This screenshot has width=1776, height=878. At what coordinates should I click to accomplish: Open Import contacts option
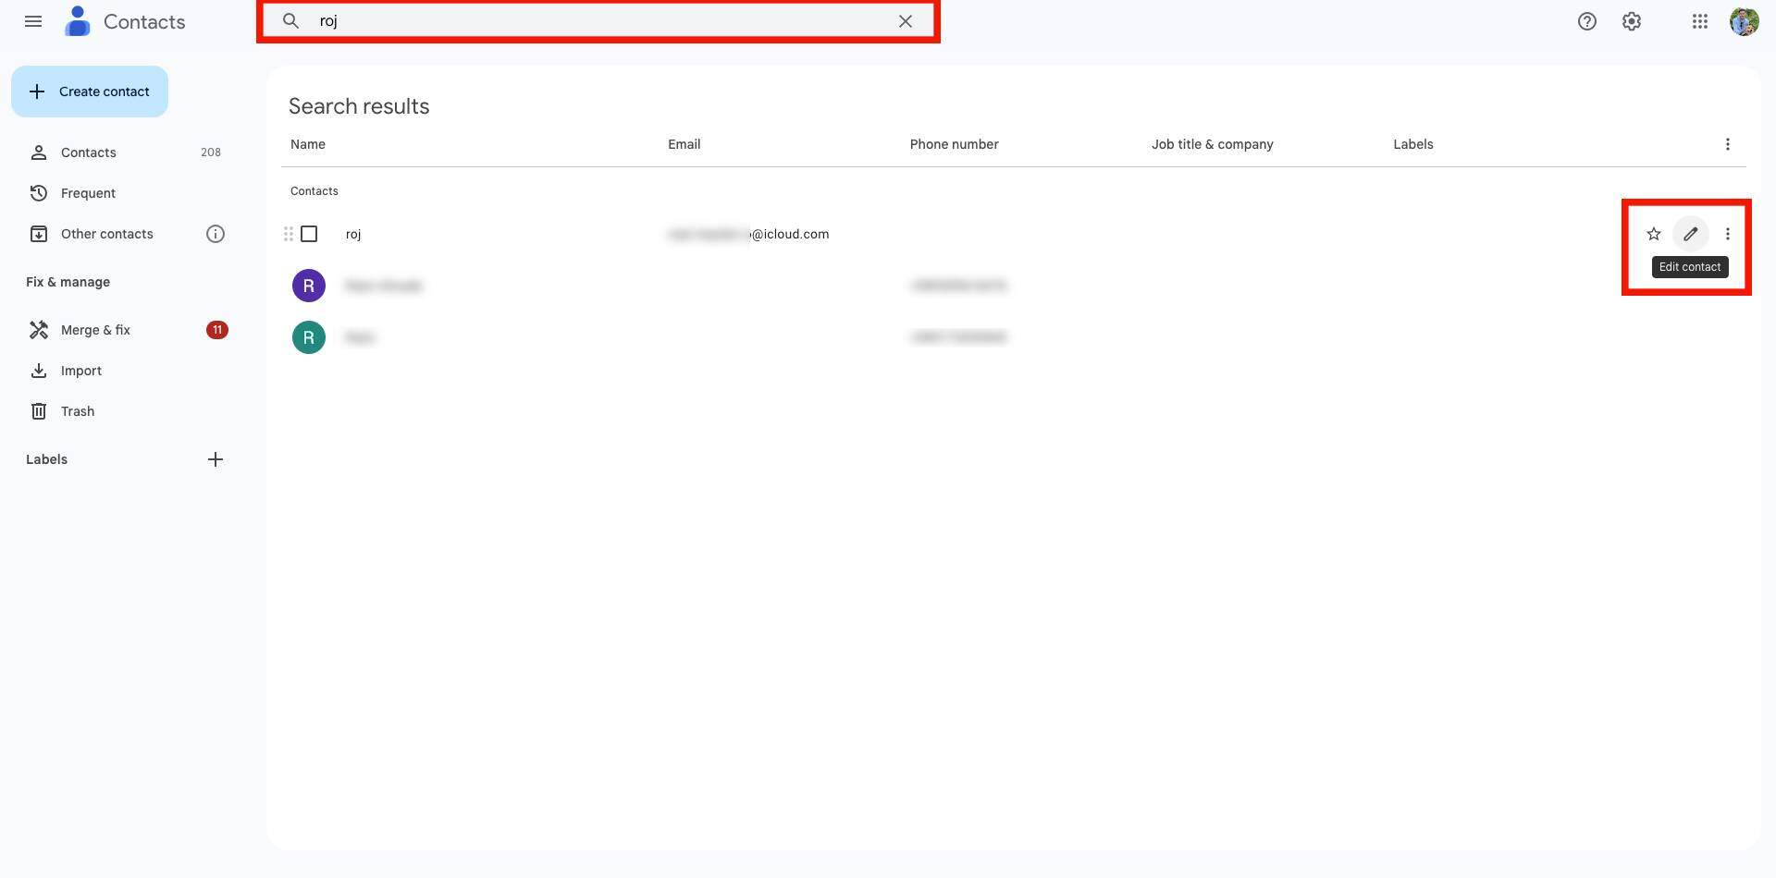pyautogui.click(x=81, y=371)
